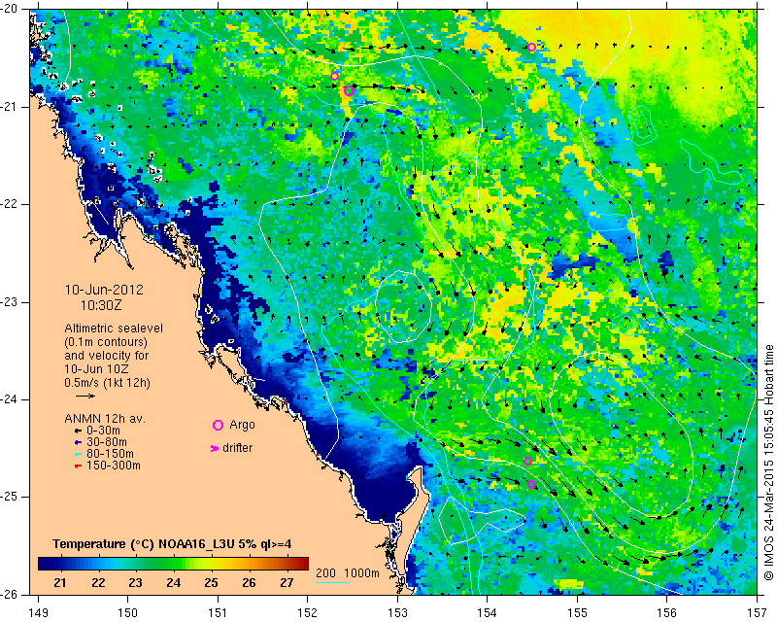Click cyan 200m isobath legend line

tap(332, 582)
